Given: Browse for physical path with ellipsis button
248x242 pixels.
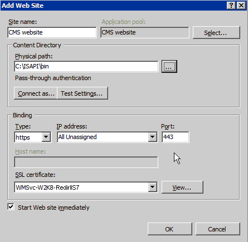Looking at the screenshot, I should tap(169, 66).
